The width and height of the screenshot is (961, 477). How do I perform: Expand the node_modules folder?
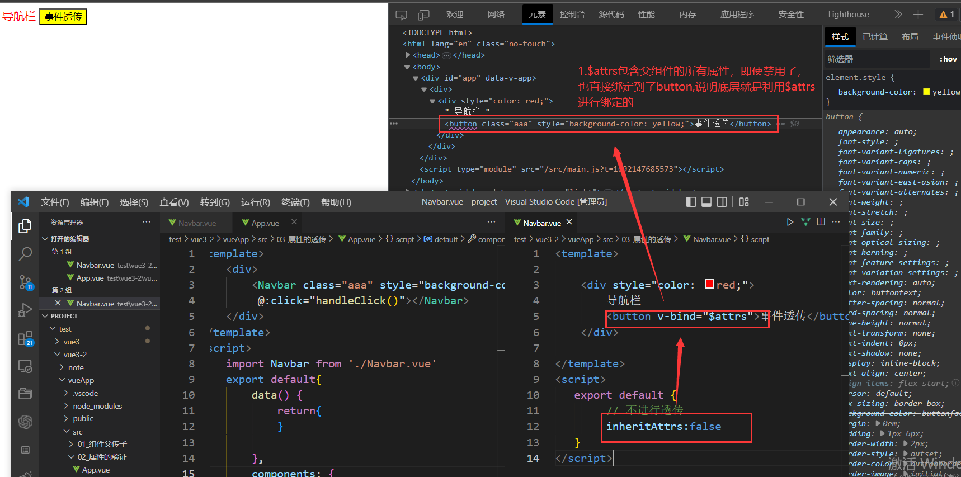(67, 406)
